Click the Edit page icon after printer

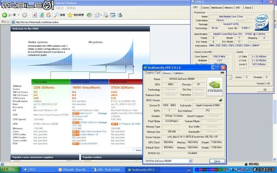point(113,15)
